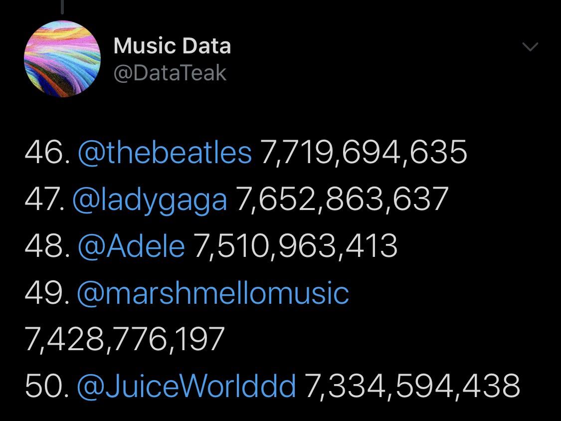Expand the tweet options chevron

click(530, 47)
